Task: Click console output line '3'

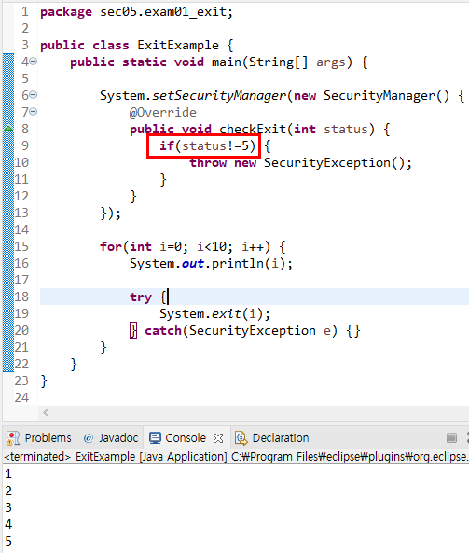Action: coord(8,507)
